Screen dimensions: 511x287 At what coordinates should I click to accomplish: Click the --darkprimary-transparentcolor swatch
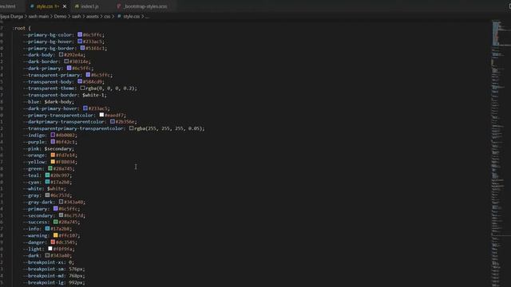coord(113,121)
